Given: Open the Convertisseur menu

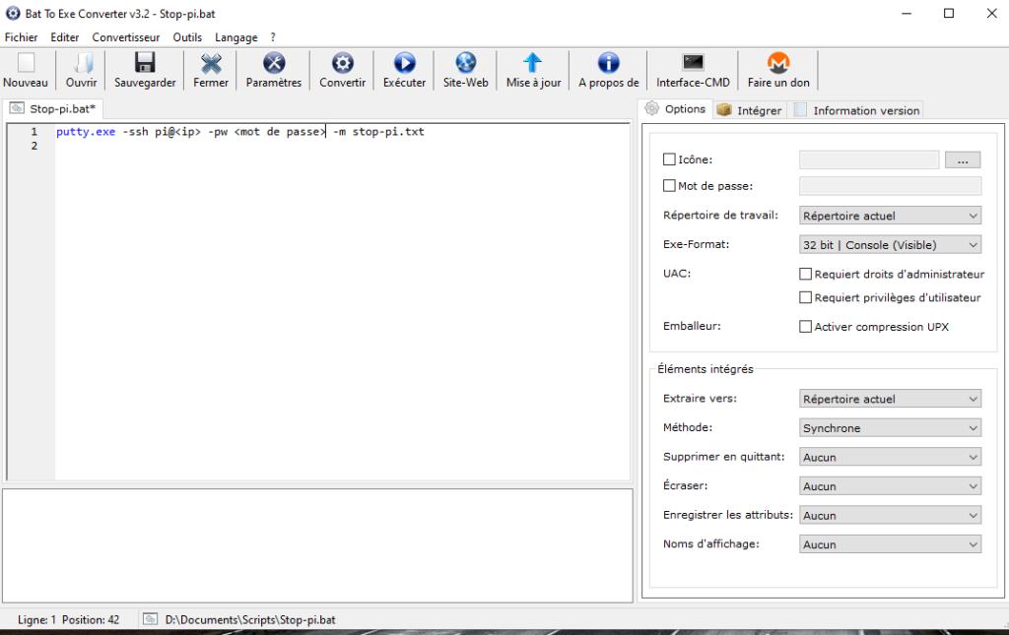Looking at the screenshot, I should pos(125,37).
